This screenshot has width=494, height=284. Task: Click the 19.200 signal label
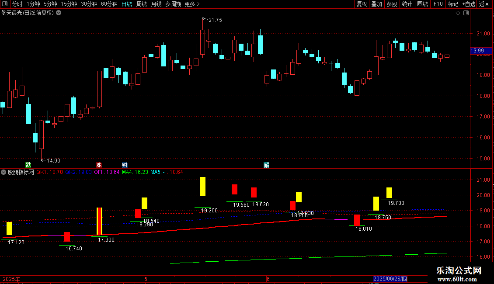click(x=209, y=211)
